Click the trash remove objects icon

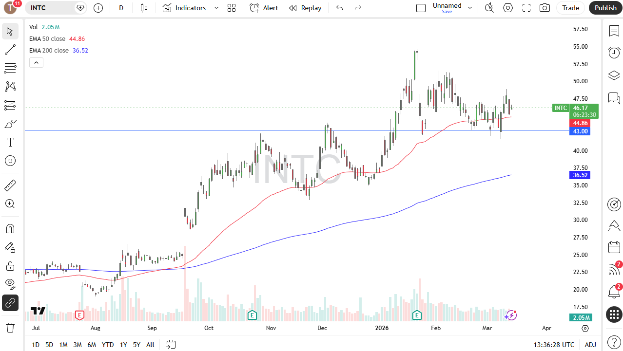pyautogui.click(x=10, y=327)
